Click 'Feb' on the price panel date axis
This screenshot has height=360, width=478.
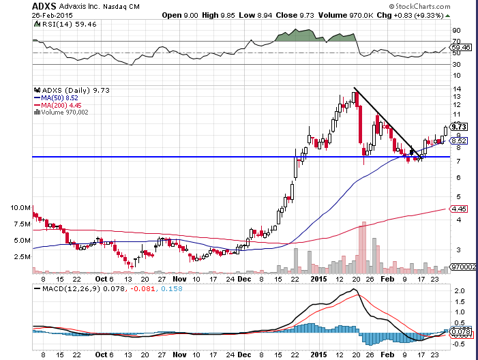(387, 279)
